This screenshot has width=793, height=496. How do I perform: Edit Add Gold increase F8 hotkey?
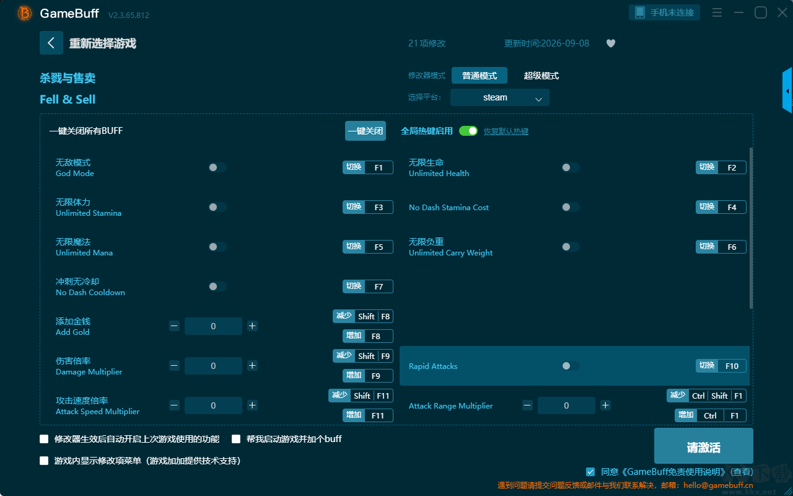point(368,336)
